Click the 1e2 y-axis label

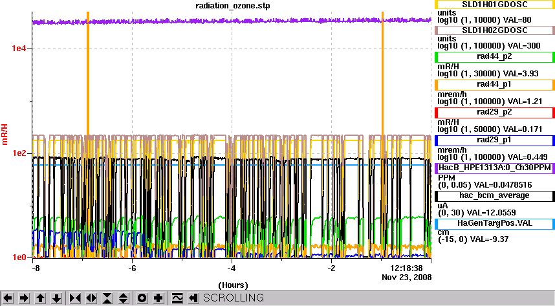(x=19, y=153)
